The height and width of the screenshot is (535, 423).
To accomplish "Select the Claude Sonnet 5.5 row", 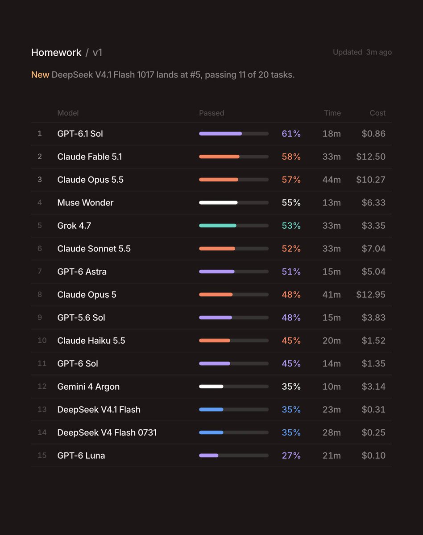I will pos(211,249).
